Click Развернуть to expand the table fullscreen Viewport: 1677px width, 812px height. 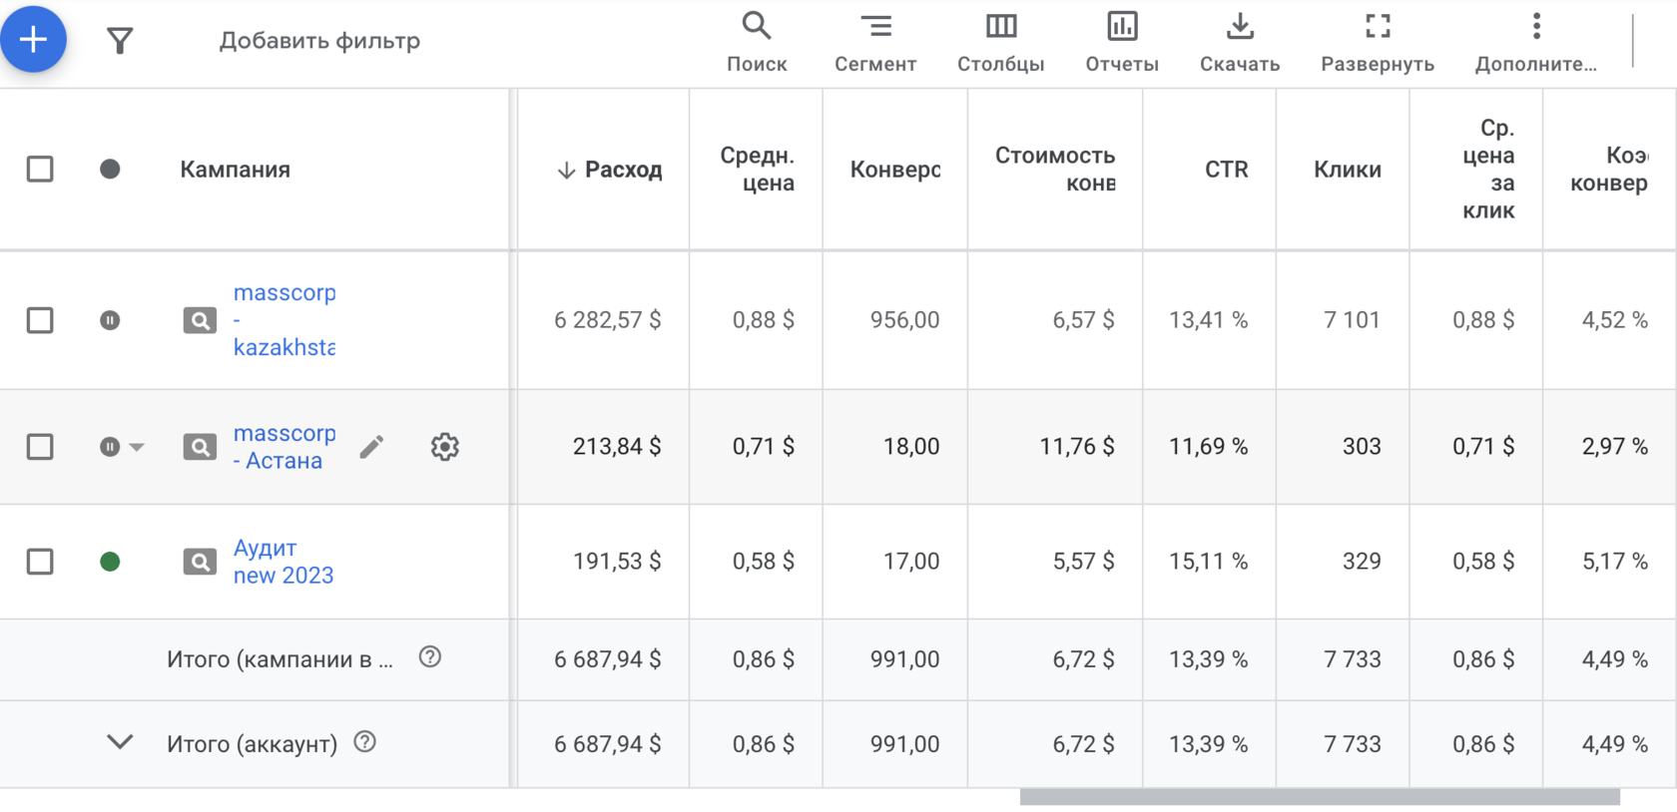tap(1377, 41)
